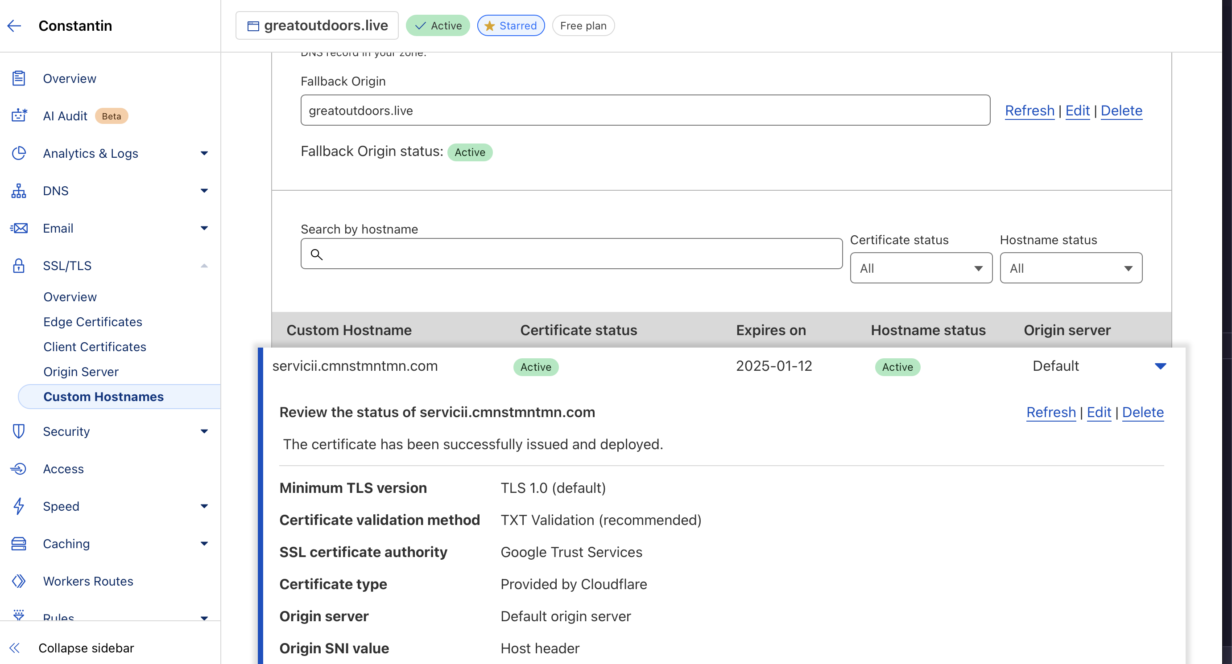Open the Certificate status filter dropdown

[921, 268]
